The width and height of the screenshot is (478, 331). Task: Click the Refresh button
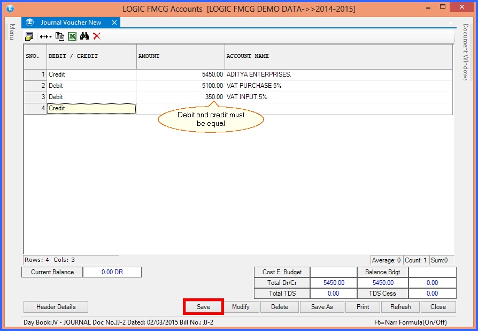pos(400,307)
